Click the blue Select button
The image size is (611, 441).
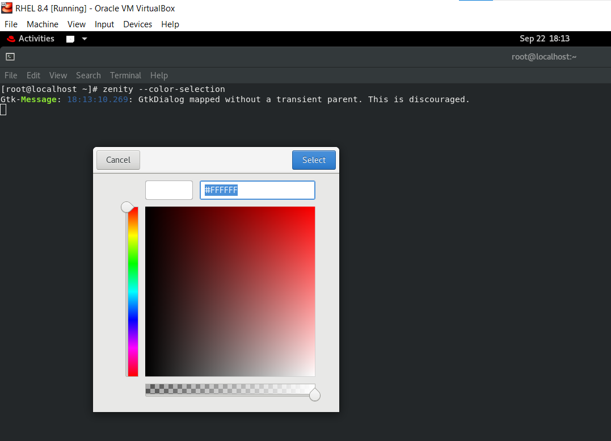[x=314, y=160]
